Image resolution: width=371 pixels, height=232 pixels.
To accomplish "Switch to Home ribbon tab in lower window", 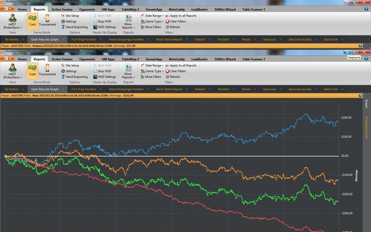I will pos(22,59).
